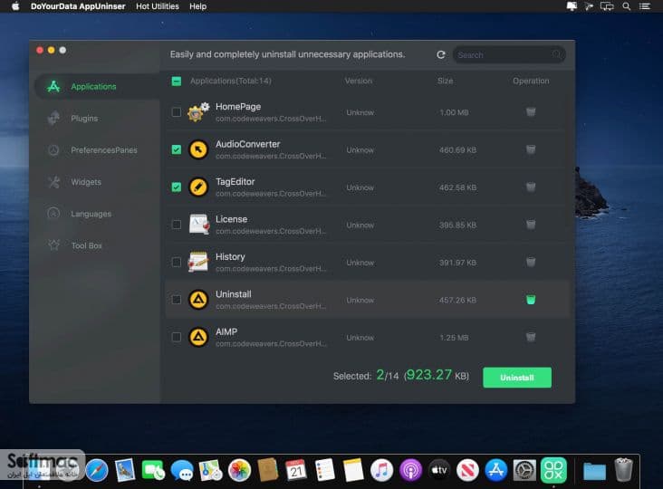
Task: Click the AIMP app icon
Action: pos(197,337)
